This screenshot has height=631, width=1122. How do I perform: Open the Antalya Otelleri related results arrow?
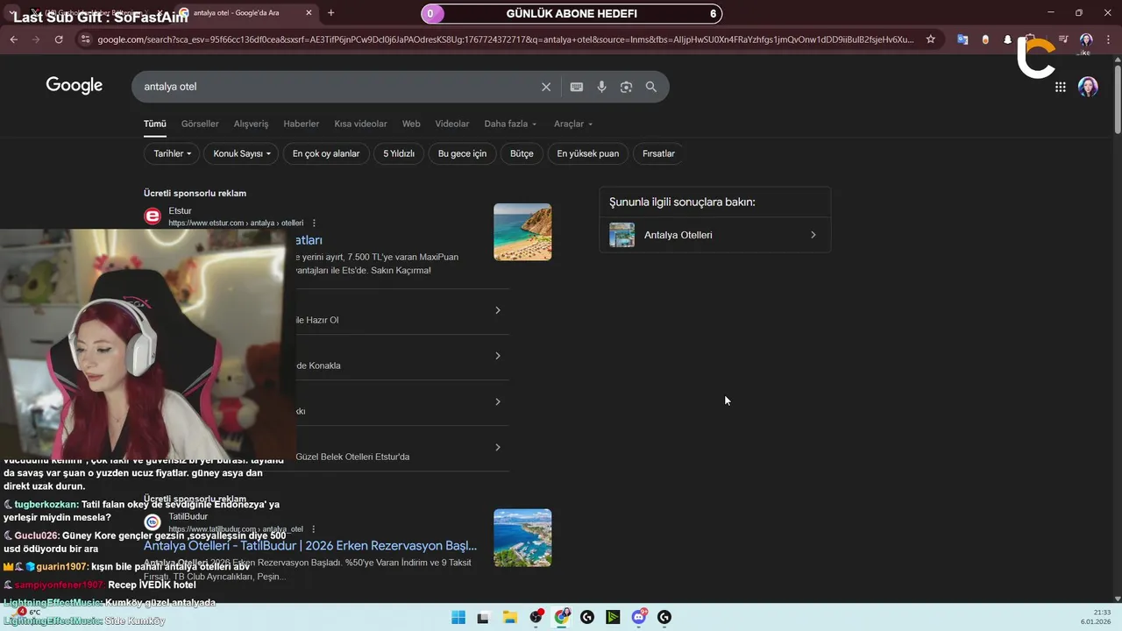(x=813, y=235)
